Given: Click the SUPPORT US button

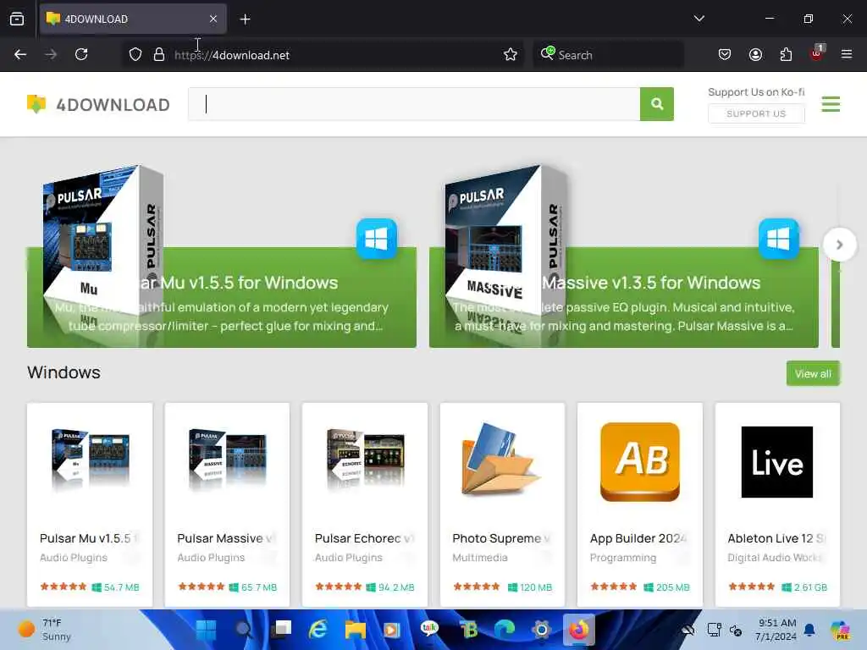Looking at the screenshot, I should point(756,114).
